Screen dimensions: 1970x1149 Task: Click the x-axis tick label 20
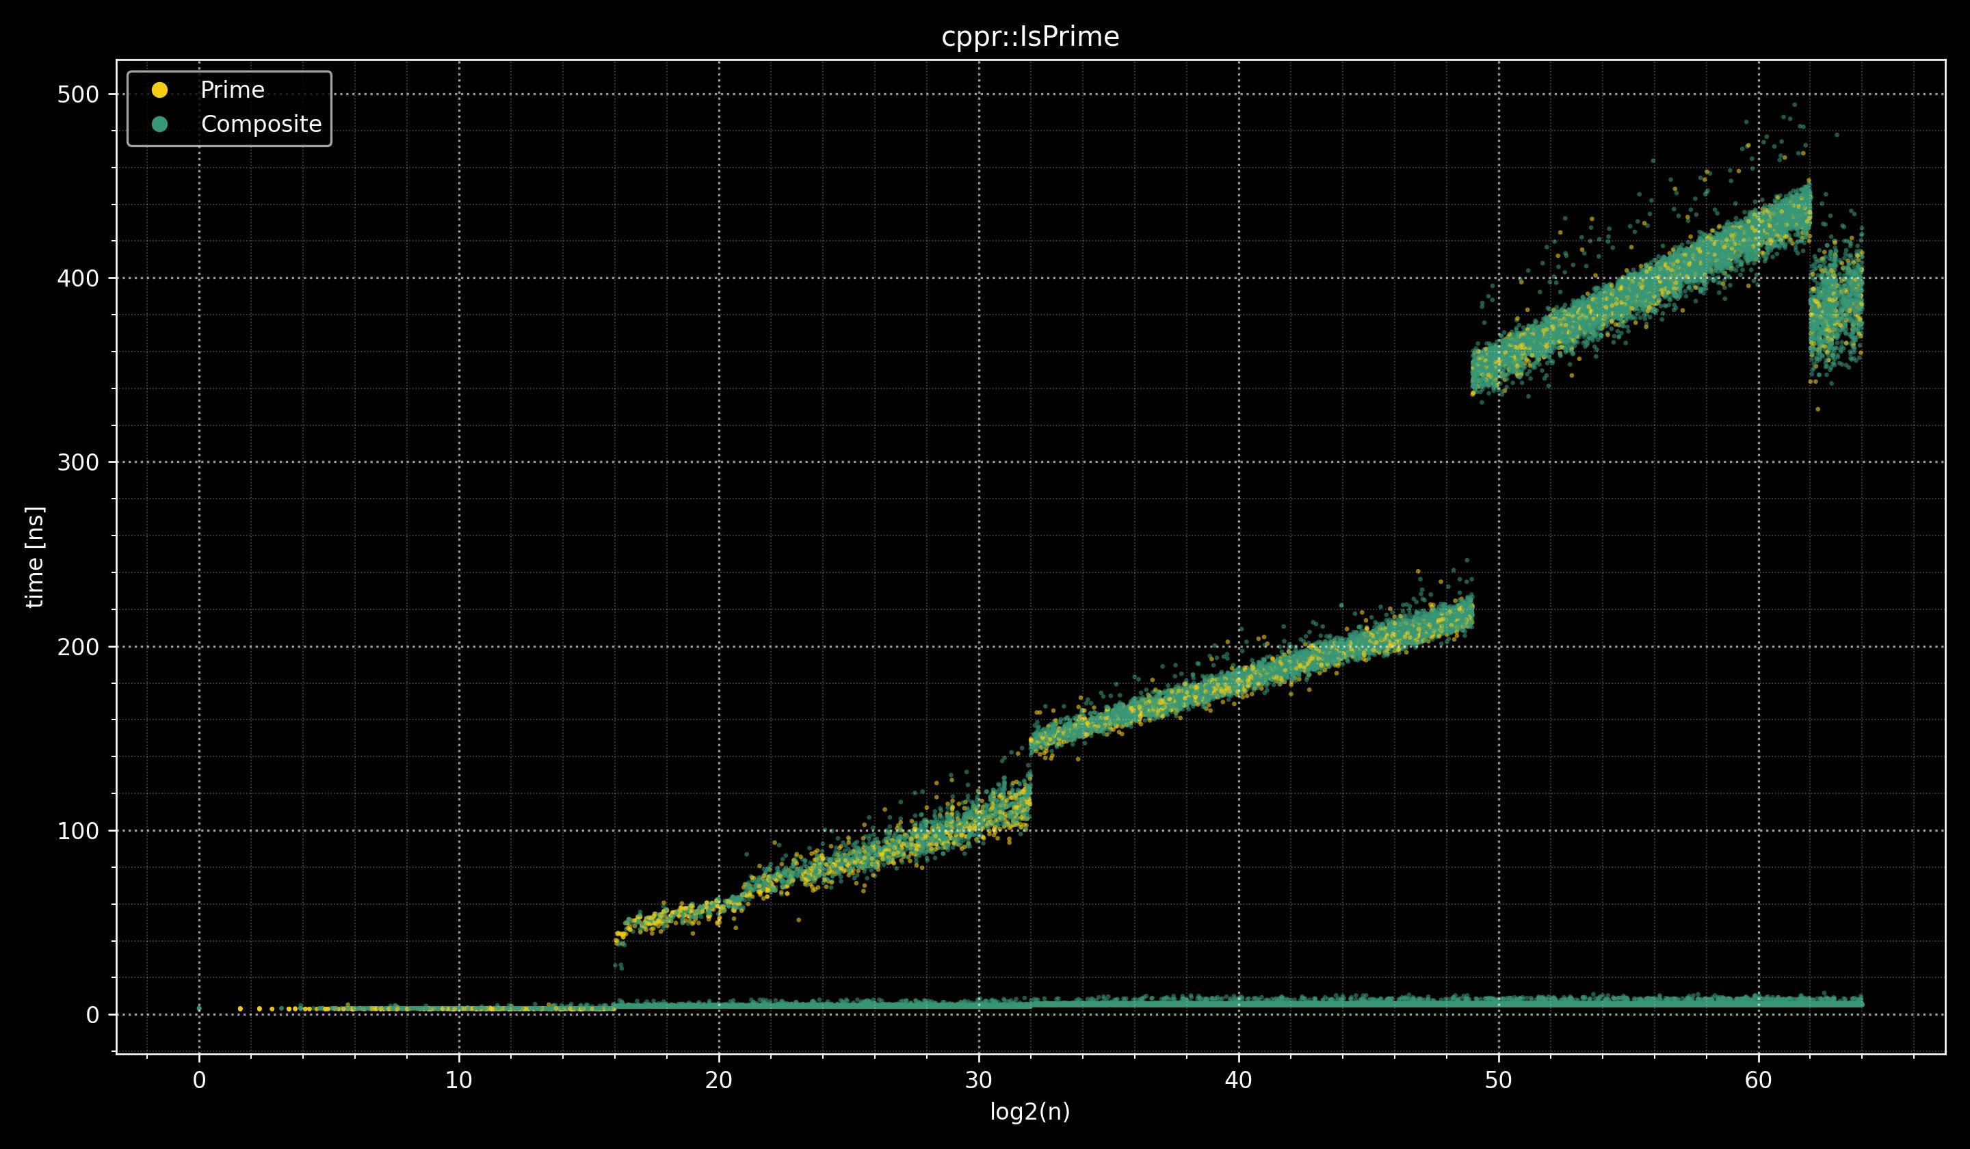pyautogui.click(x=718, y=1080)
